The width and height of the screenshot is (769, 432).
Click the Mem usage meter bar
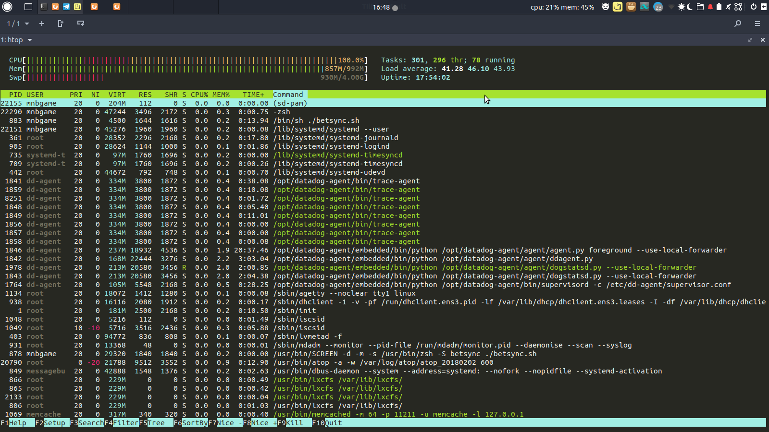coord(188,69)
